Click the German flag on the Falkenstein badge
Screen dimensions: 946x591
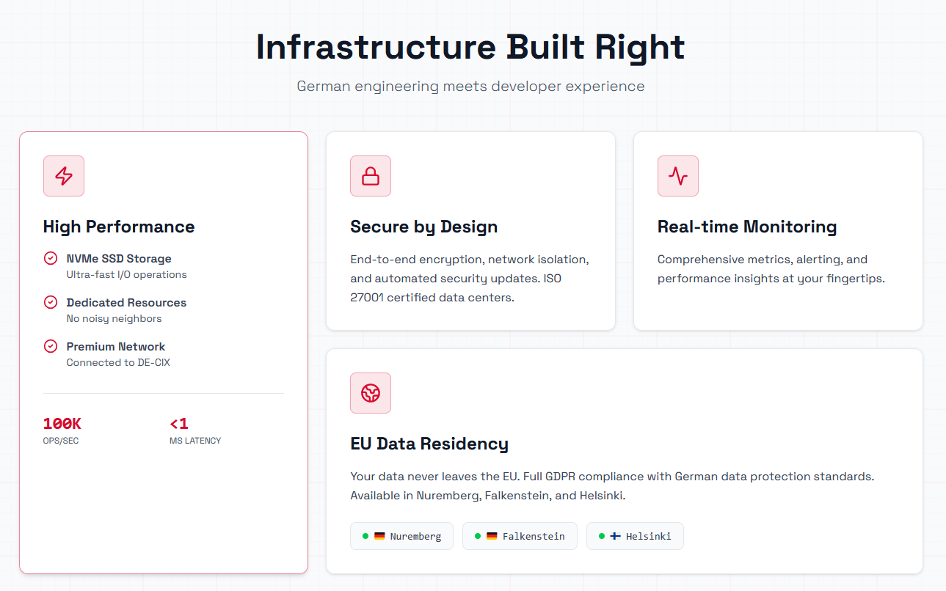[x=492, y=536]
